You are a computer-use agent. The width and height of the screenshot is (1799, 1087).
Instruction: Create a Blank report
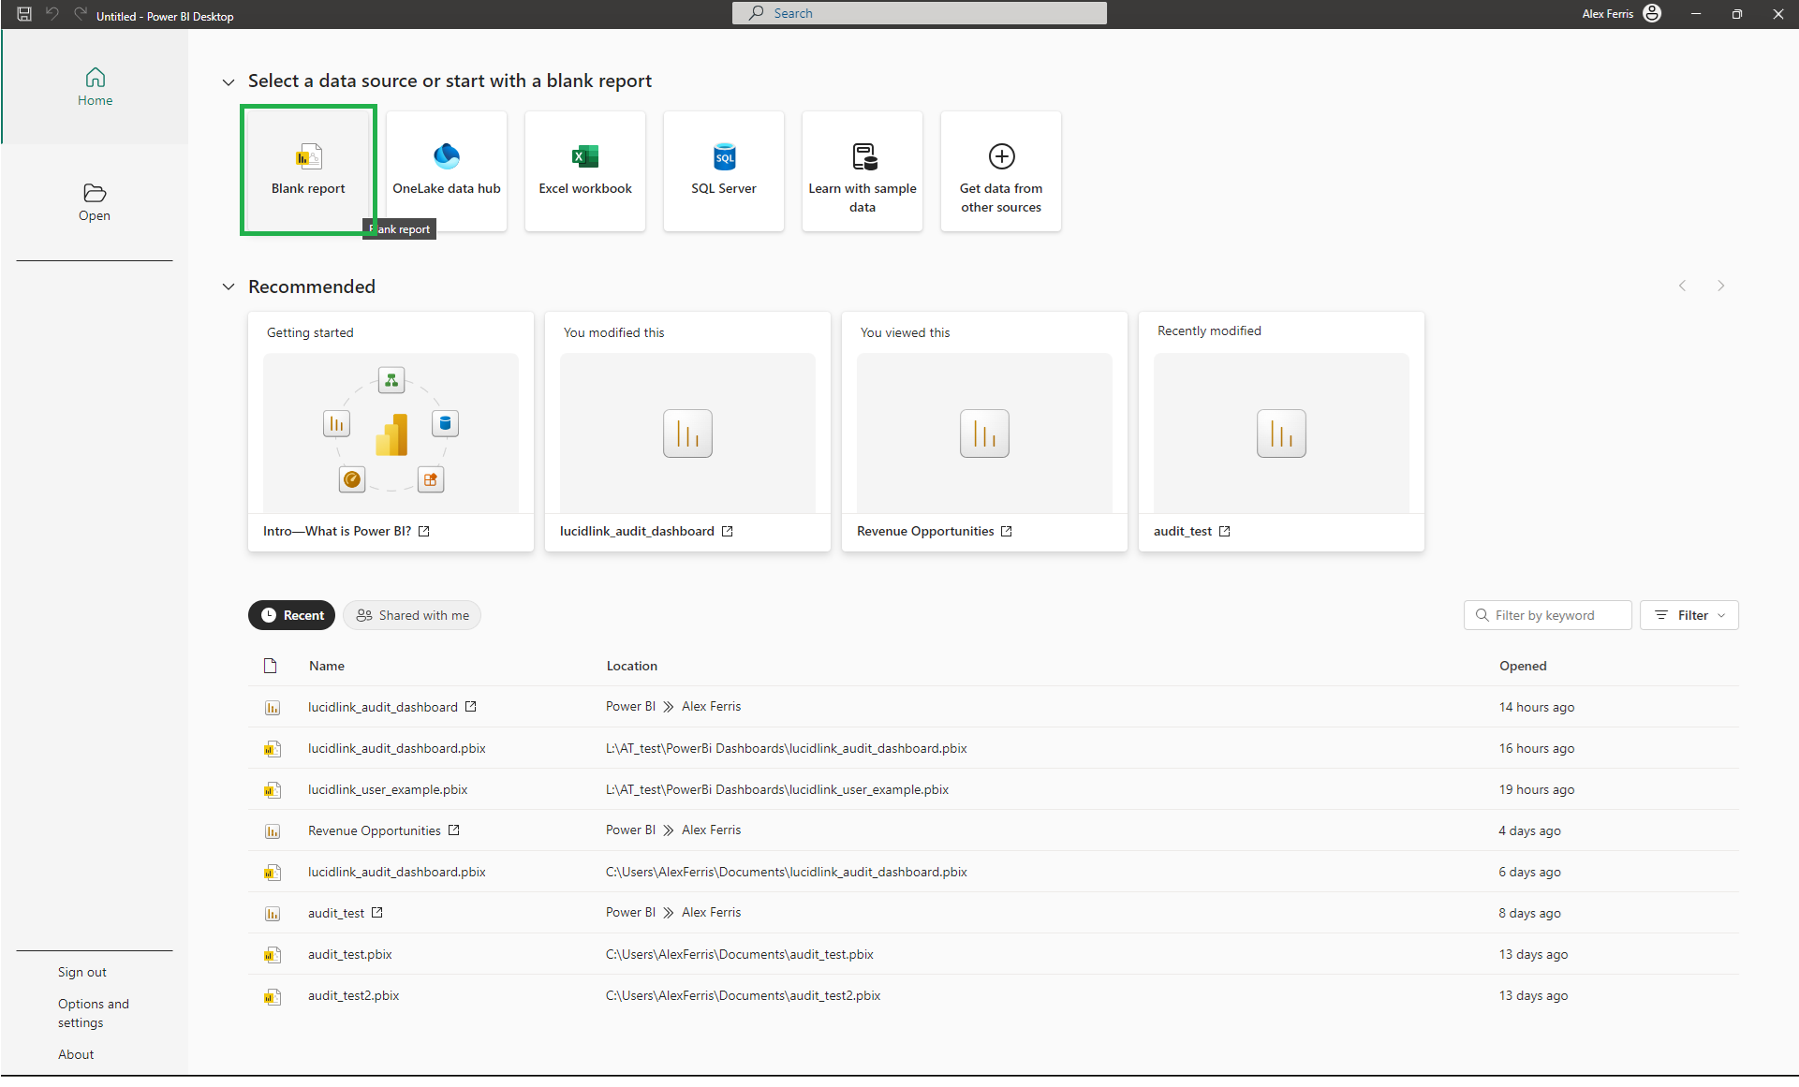click(x=308, y=170)
